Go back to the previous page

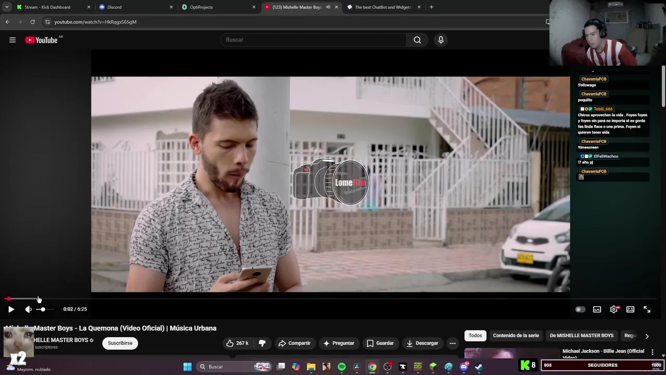(8, 22)
